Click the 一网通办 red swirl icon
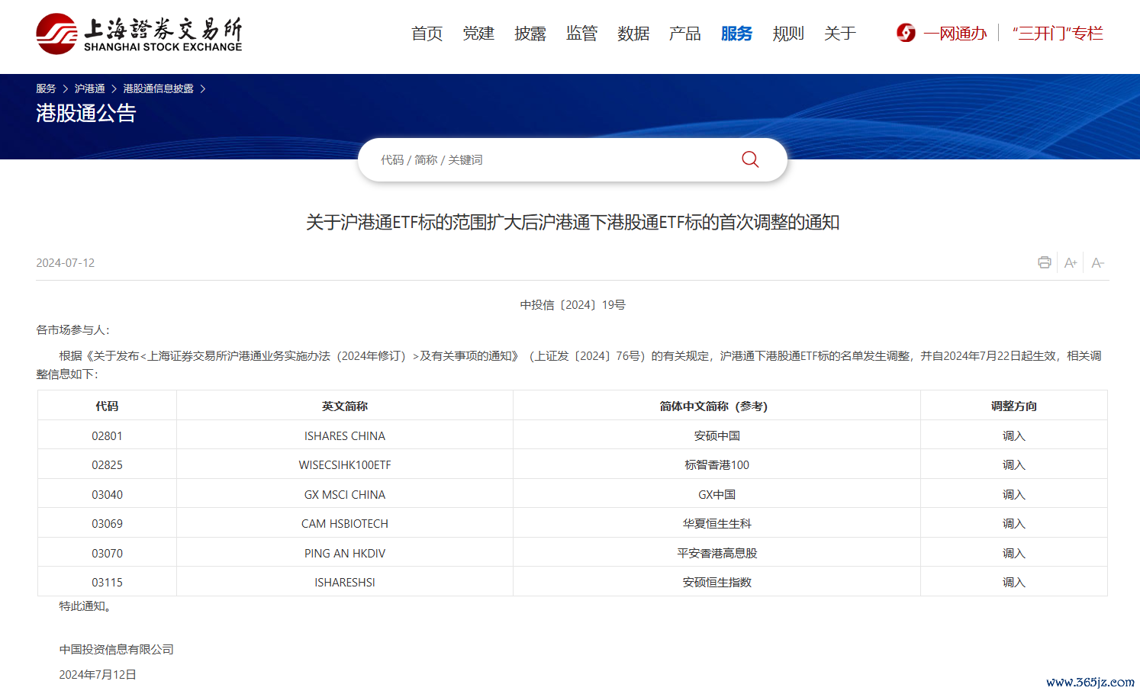 [x=906, y=33]
